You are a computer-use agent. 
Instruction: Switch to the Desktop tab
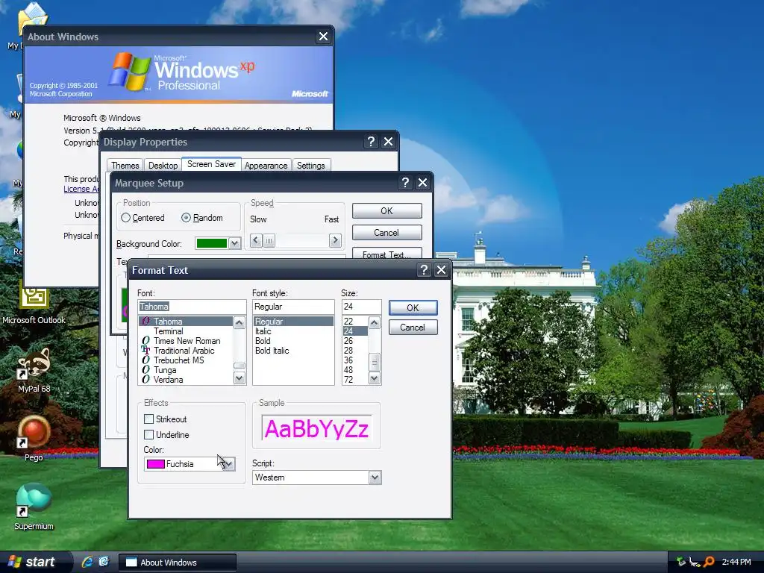click(163, 165)
